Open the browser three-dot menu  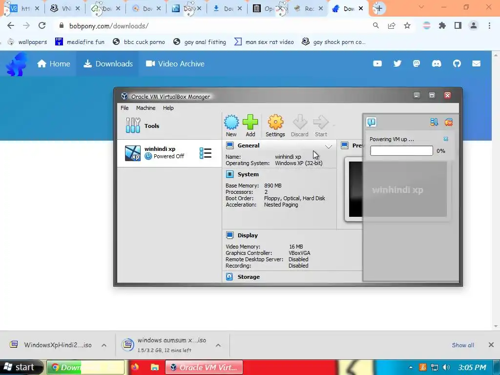(489, 25)
